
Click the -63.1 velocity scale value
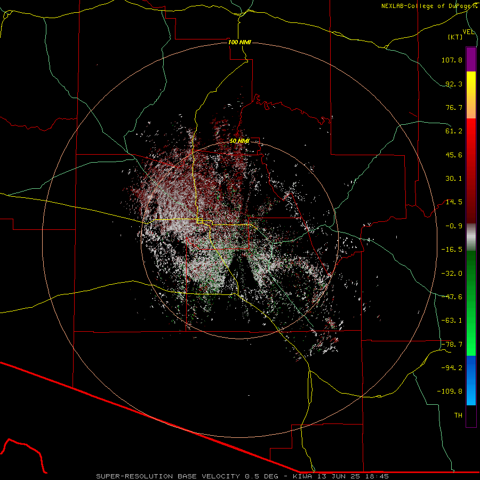(452, 321)
